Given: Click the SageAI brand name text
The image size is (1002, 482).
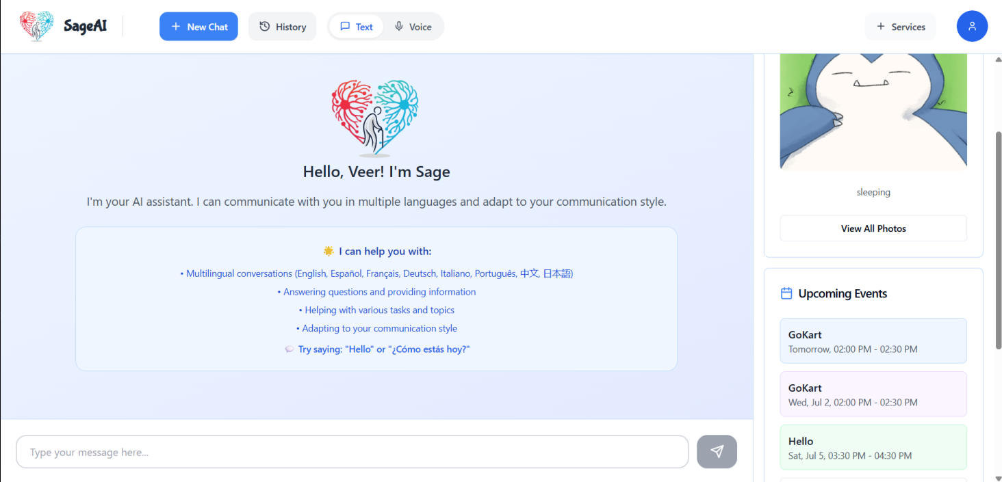Looking at the screenshot, I should coord(85,27).
